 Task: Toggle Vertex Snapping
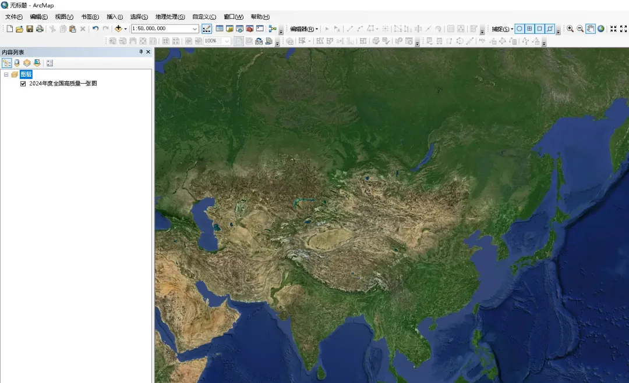coord(539,29)
